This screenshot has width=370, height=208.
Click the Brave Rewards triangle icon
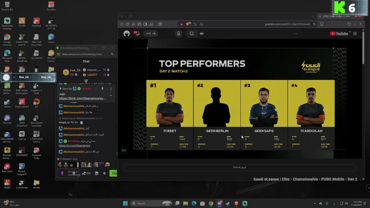[x=182, y=24]
